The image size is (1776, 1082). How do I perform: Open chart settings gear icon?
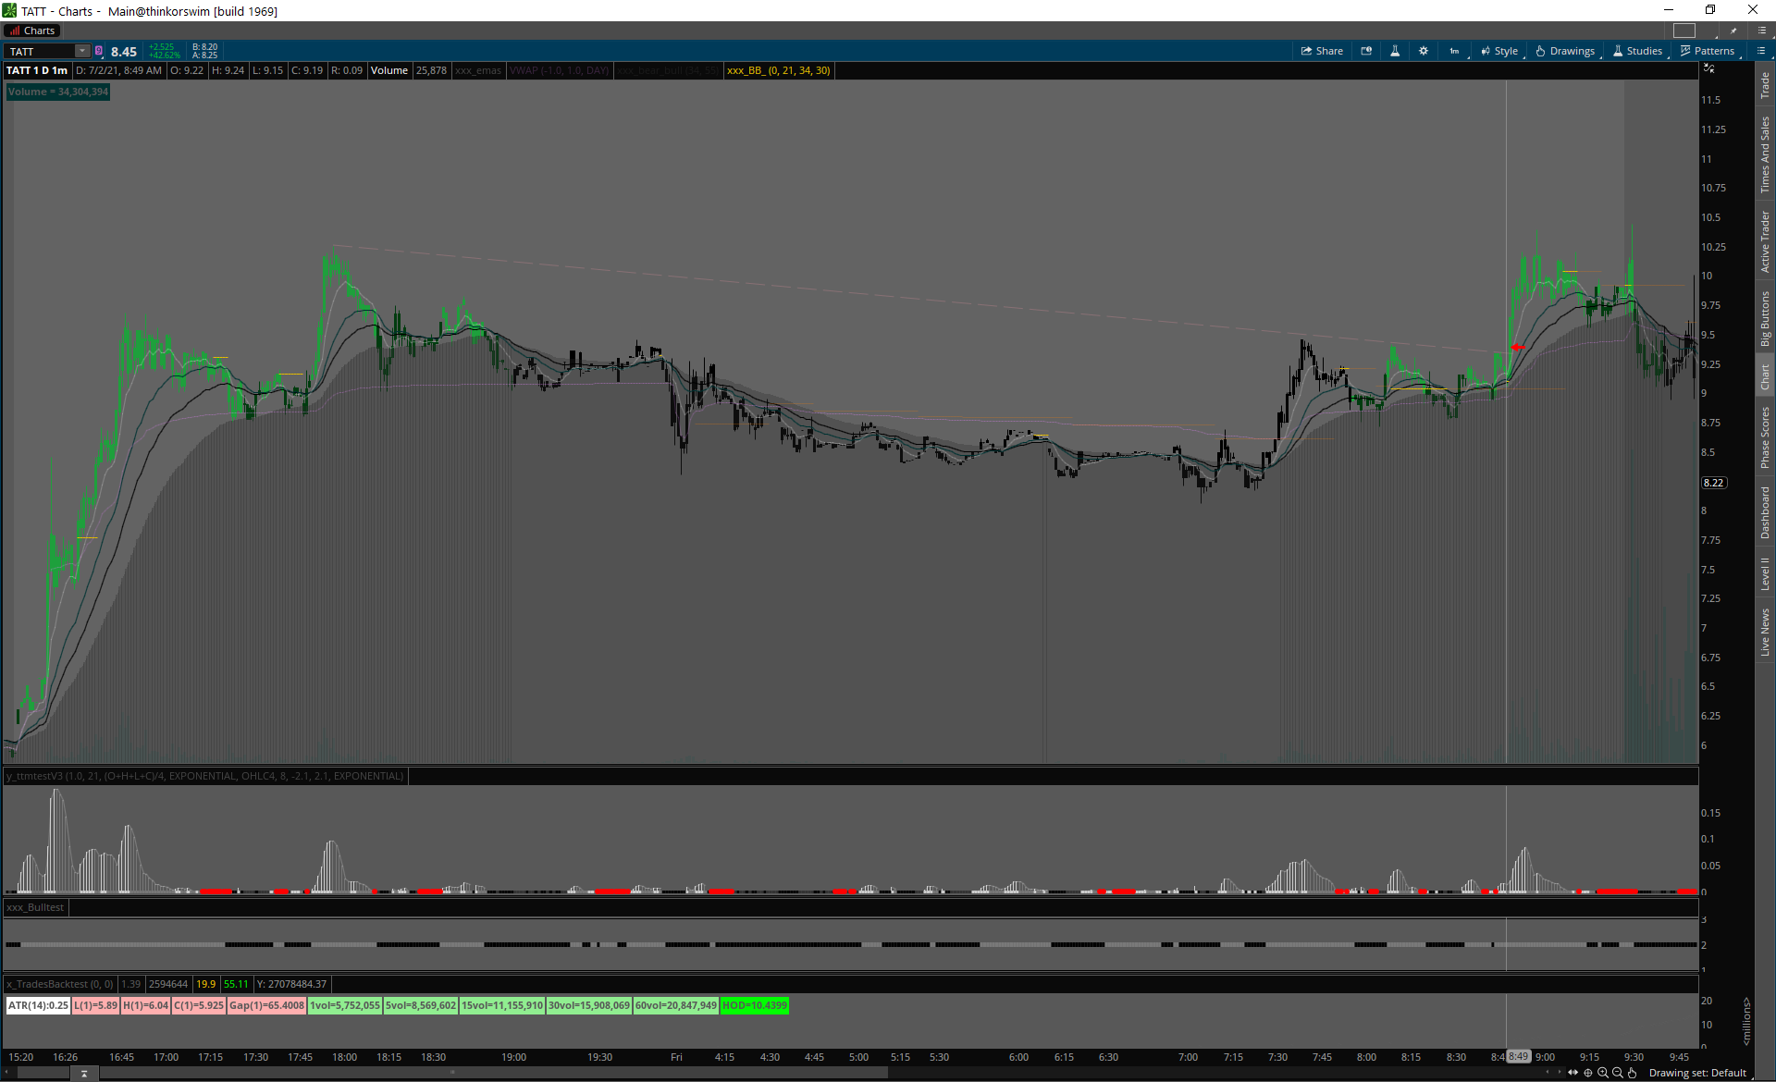(x=1424, y=51)
